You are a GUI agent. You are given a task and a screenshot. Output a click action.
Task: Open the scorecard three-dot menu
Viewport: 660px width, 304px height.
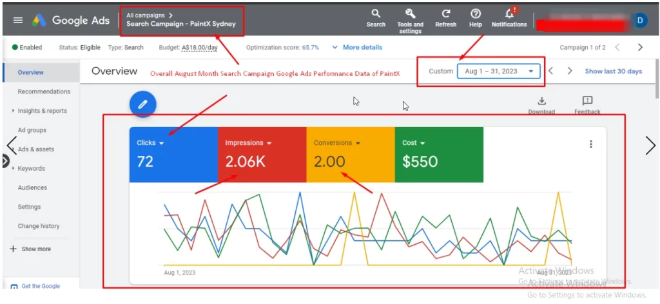[591, 144]
